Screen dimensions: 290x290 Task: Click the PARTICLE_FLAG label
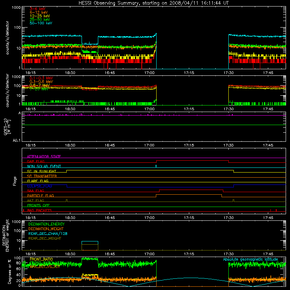coord(40,195)
